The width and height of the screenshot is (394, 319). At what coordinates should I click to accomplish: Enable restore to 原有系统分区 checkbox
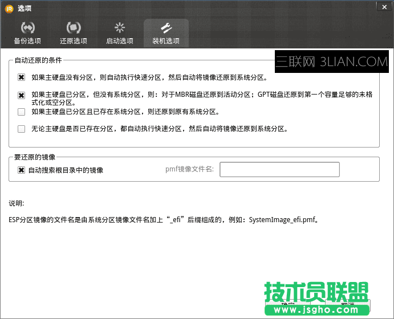(22, 112)
